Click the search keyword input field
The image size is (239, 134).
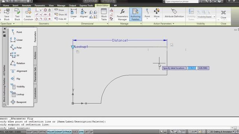coord(181,1)
